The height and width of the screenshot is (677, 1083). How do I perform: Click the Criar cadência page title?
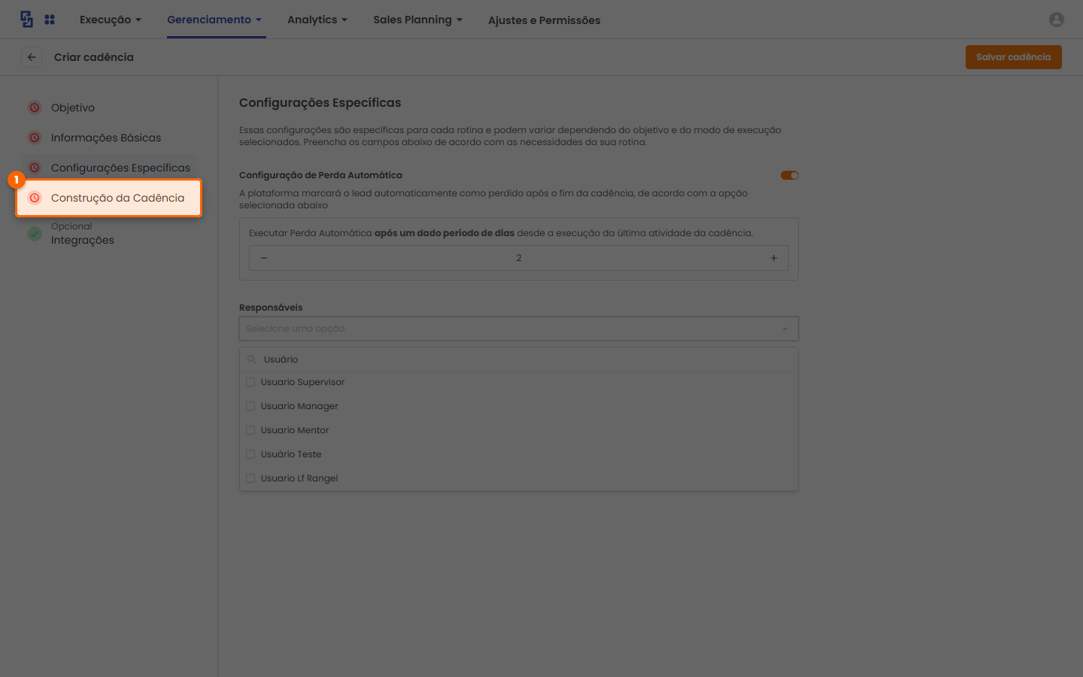(x=94, y=57)
